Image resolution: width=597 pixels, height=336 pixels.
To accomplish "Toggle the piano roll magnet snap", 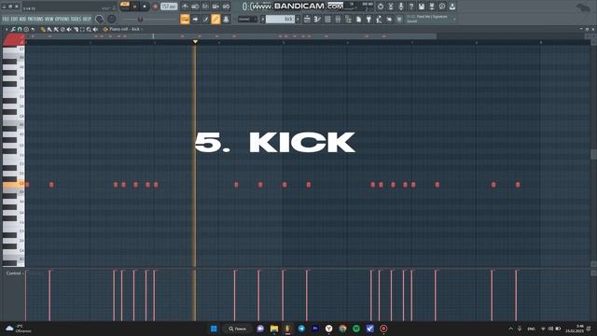I will pos(20,29).
